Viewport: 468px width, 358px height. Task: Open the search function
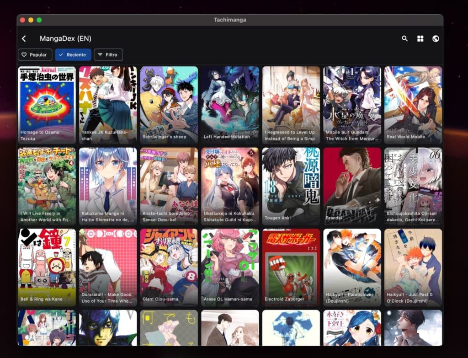[404, 39]
